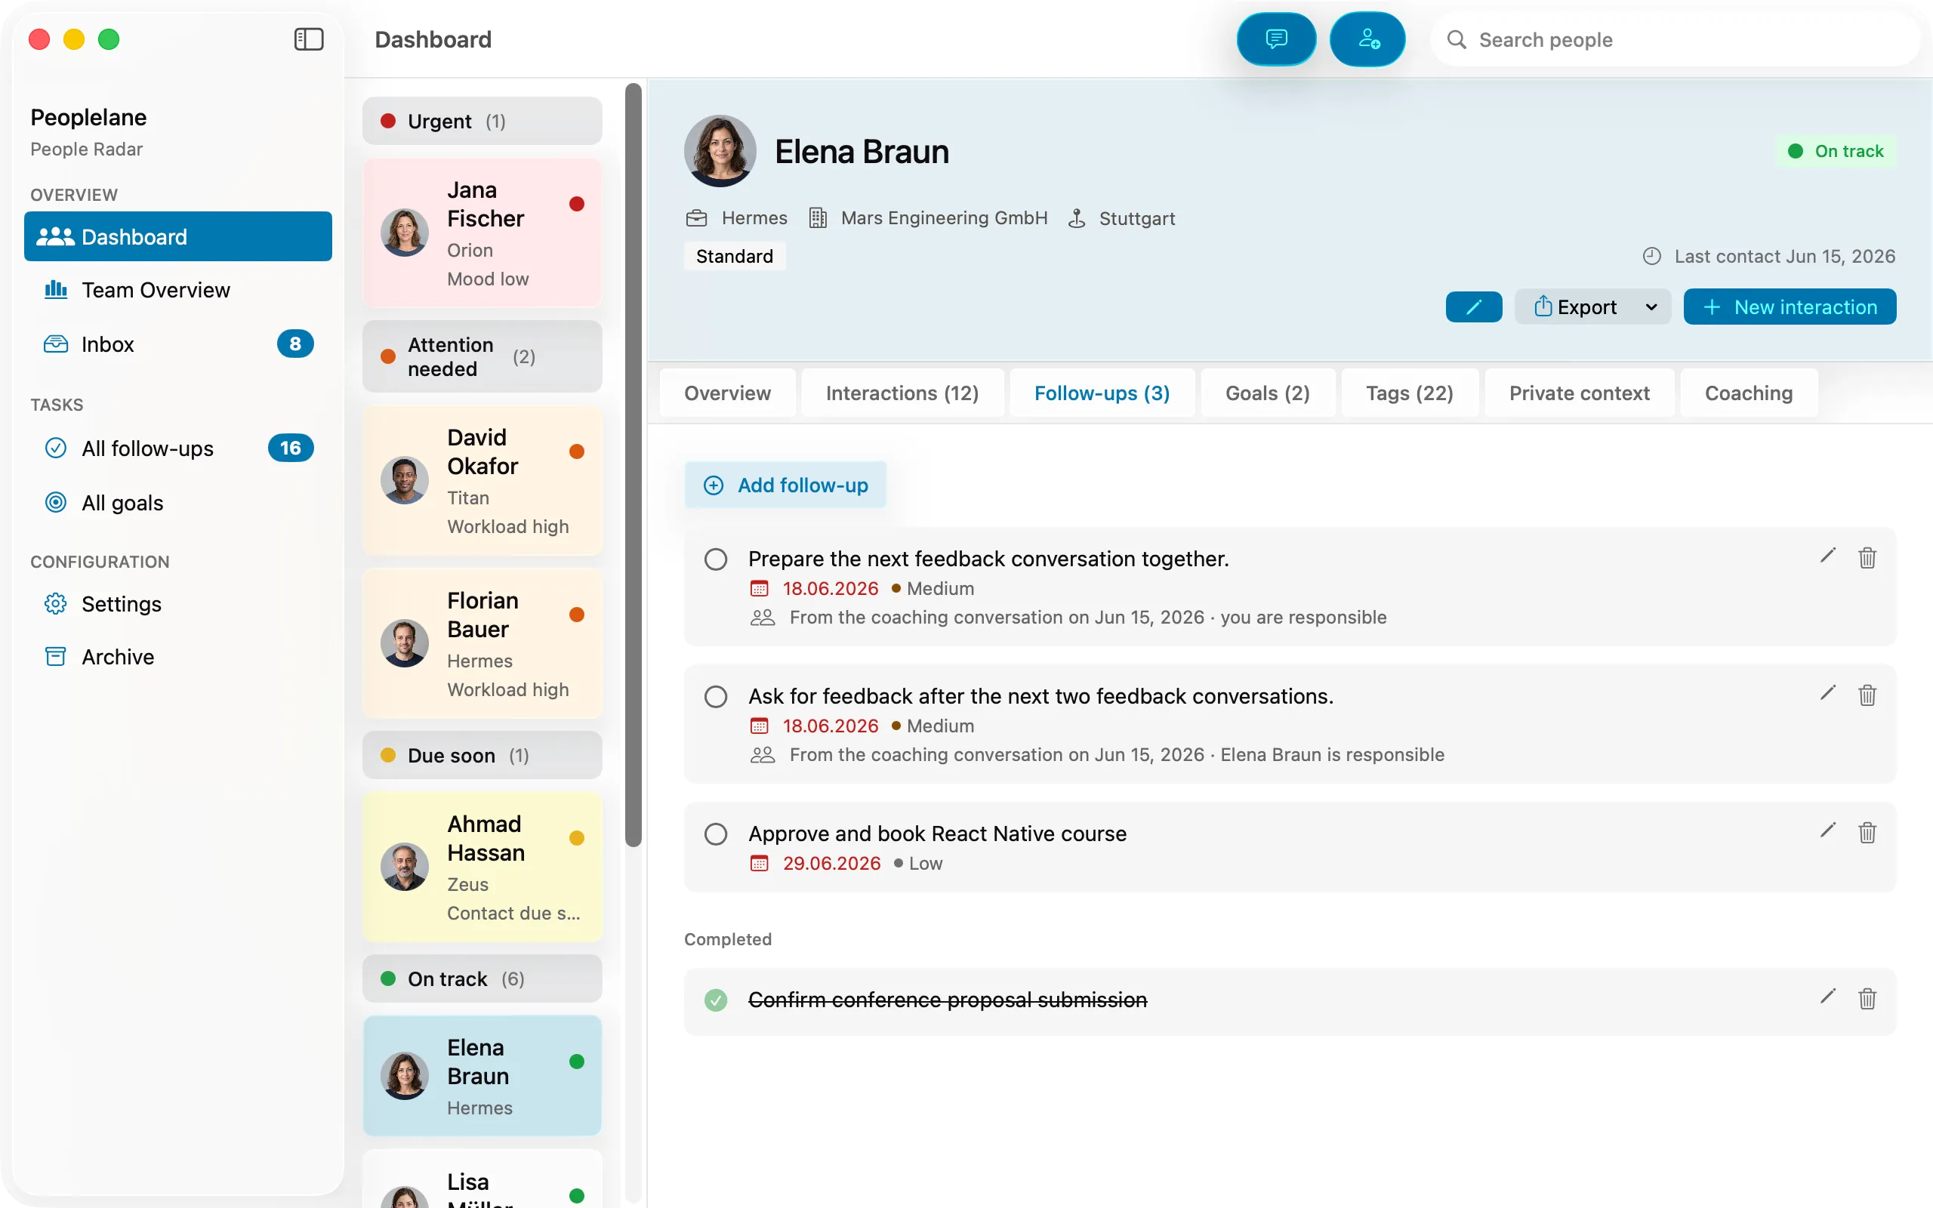The width and height of the screenshot is (1933, 1208).
Task: Uncheck the completed 'Confirm conference proposal submission'
Action: point(716,1000)
